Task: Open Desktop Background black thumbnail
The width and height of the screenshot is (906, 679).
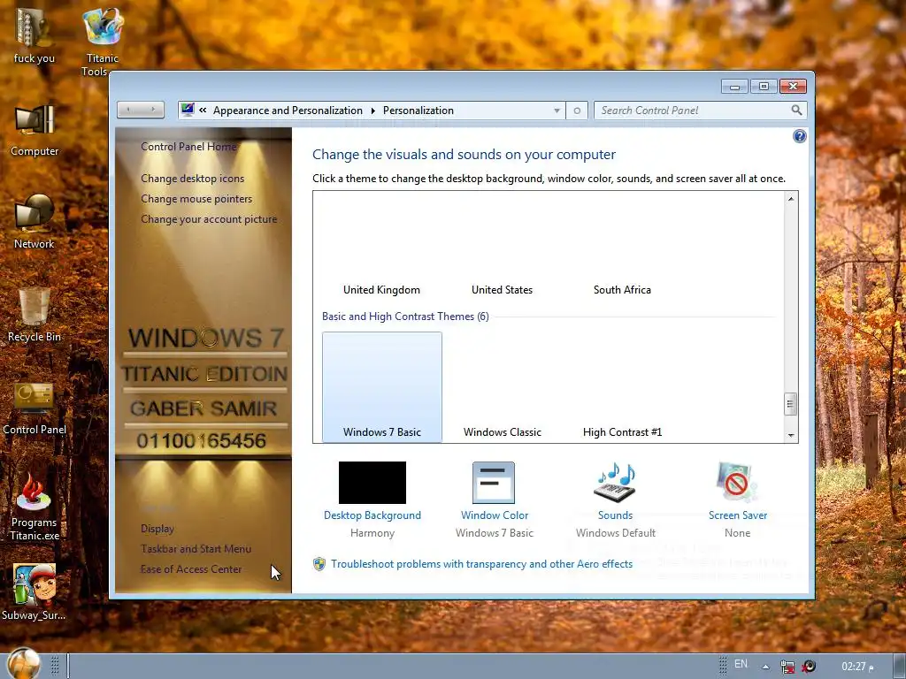Action: (x=372, y=483)
